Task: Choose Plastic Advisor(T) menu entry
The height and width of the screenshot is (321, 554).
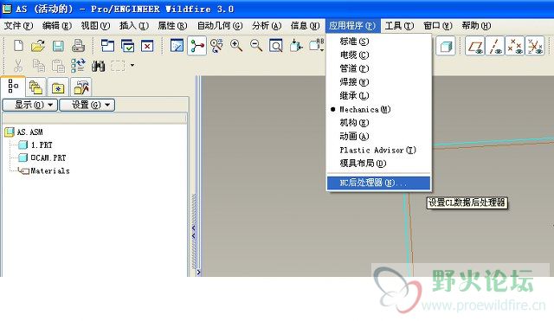Action: pyautogui.click(x=379, y=150)
